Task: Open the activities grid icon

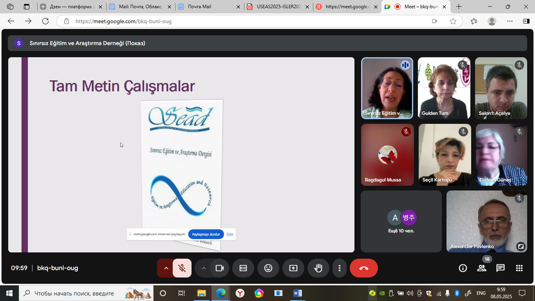Action: pyautogui.click(x=519, y=268)
